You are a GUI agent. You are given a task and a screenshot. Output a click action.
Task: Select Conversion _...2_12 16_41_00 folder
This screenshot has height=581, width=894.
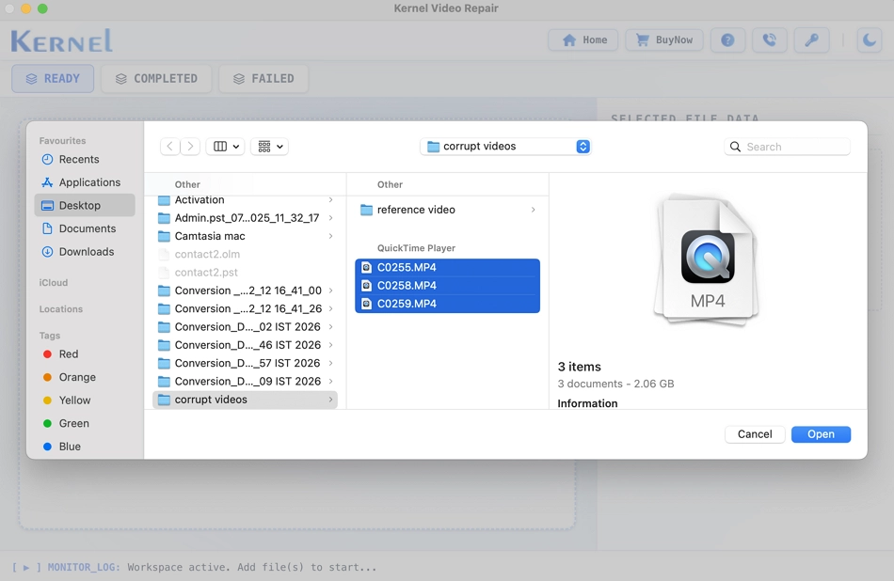pyautogui.click(x=246, y=290)
